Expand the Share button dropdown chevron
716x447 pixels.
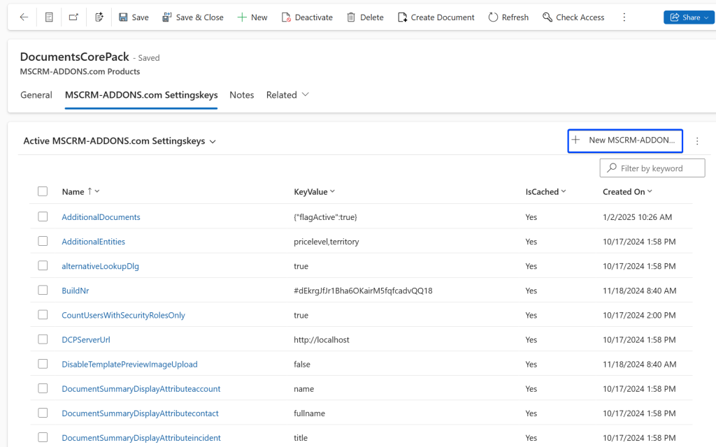click(x=706, y=17)
